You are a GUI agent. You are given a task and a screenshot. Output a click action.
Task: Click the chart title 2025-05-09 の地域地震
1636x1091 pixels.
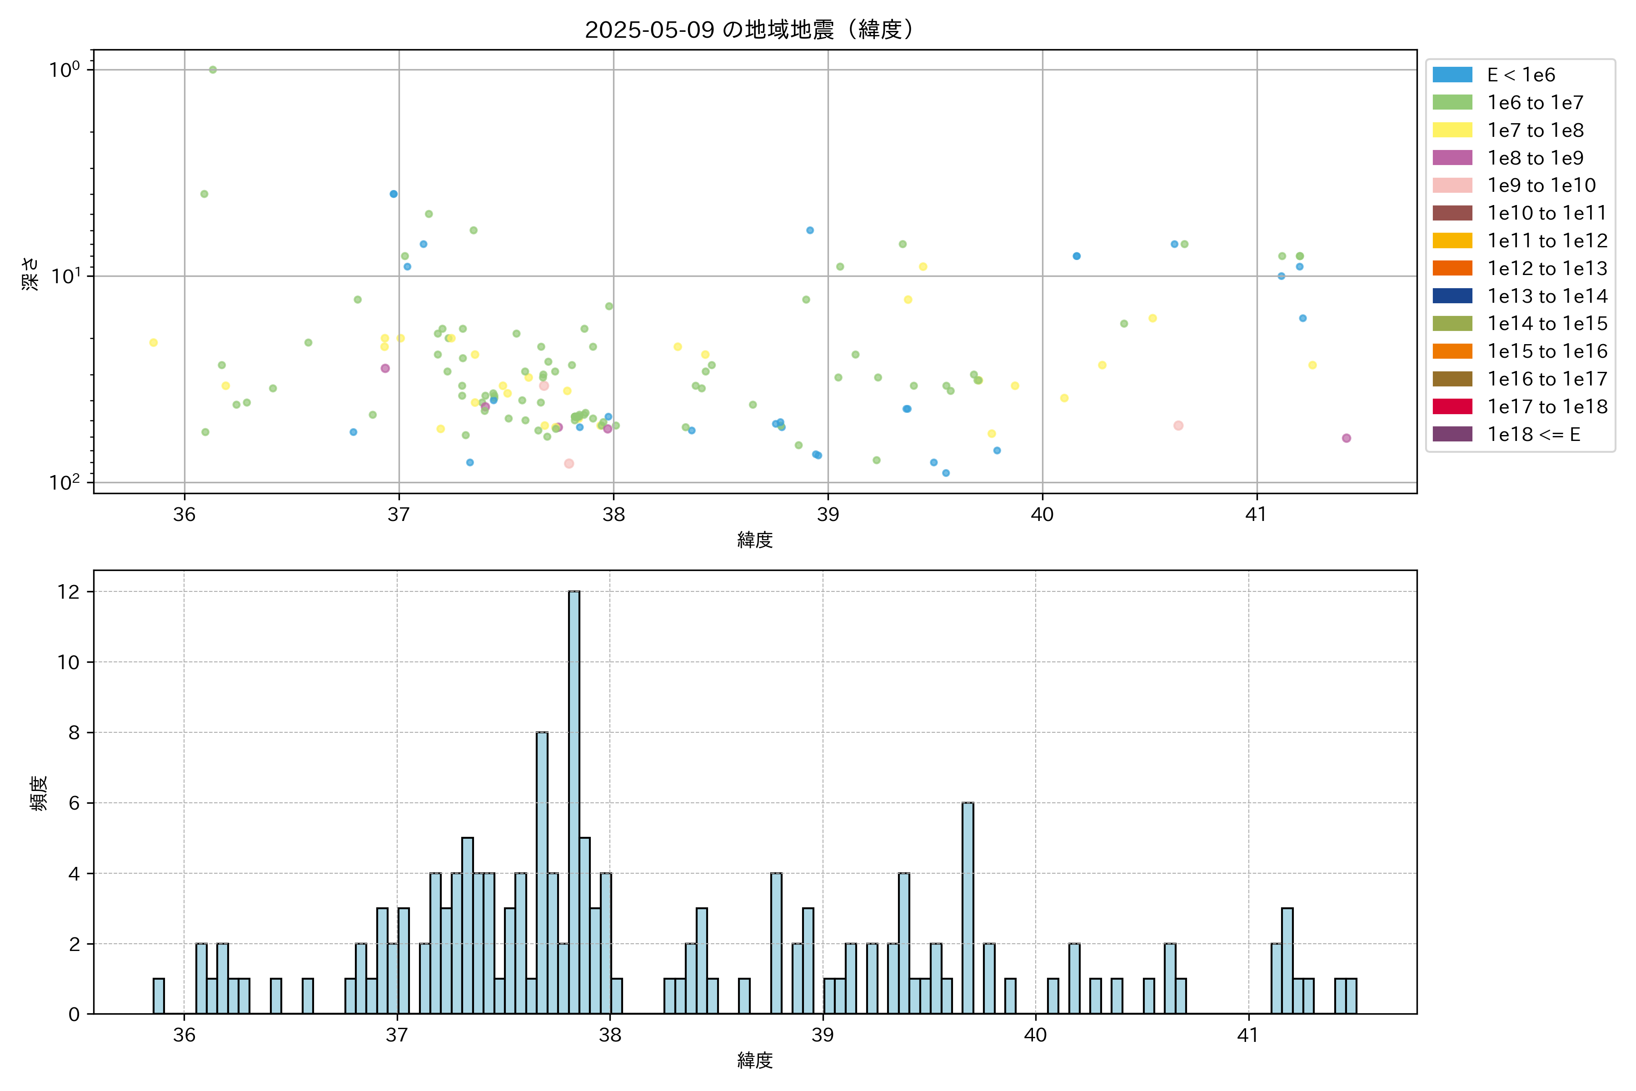(x=749, y=30)
